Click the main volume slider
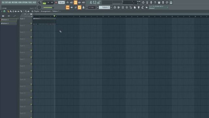The height and width of the screenshot is (118, 209). pos(48,7)
